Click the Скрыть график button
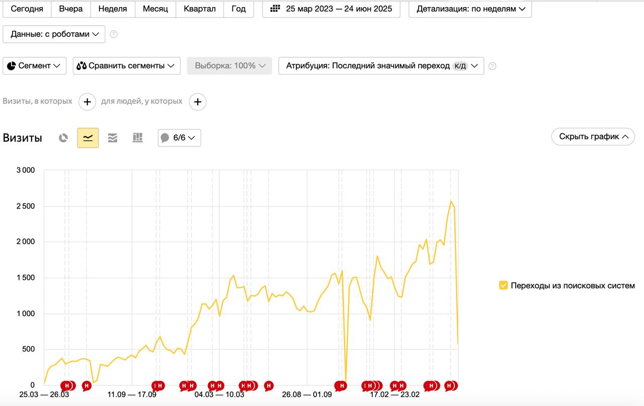 [x=593, y=136]
